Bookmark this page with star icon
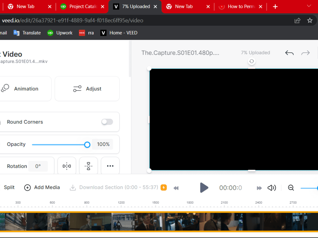318x238 pixels. coord(310,20)
